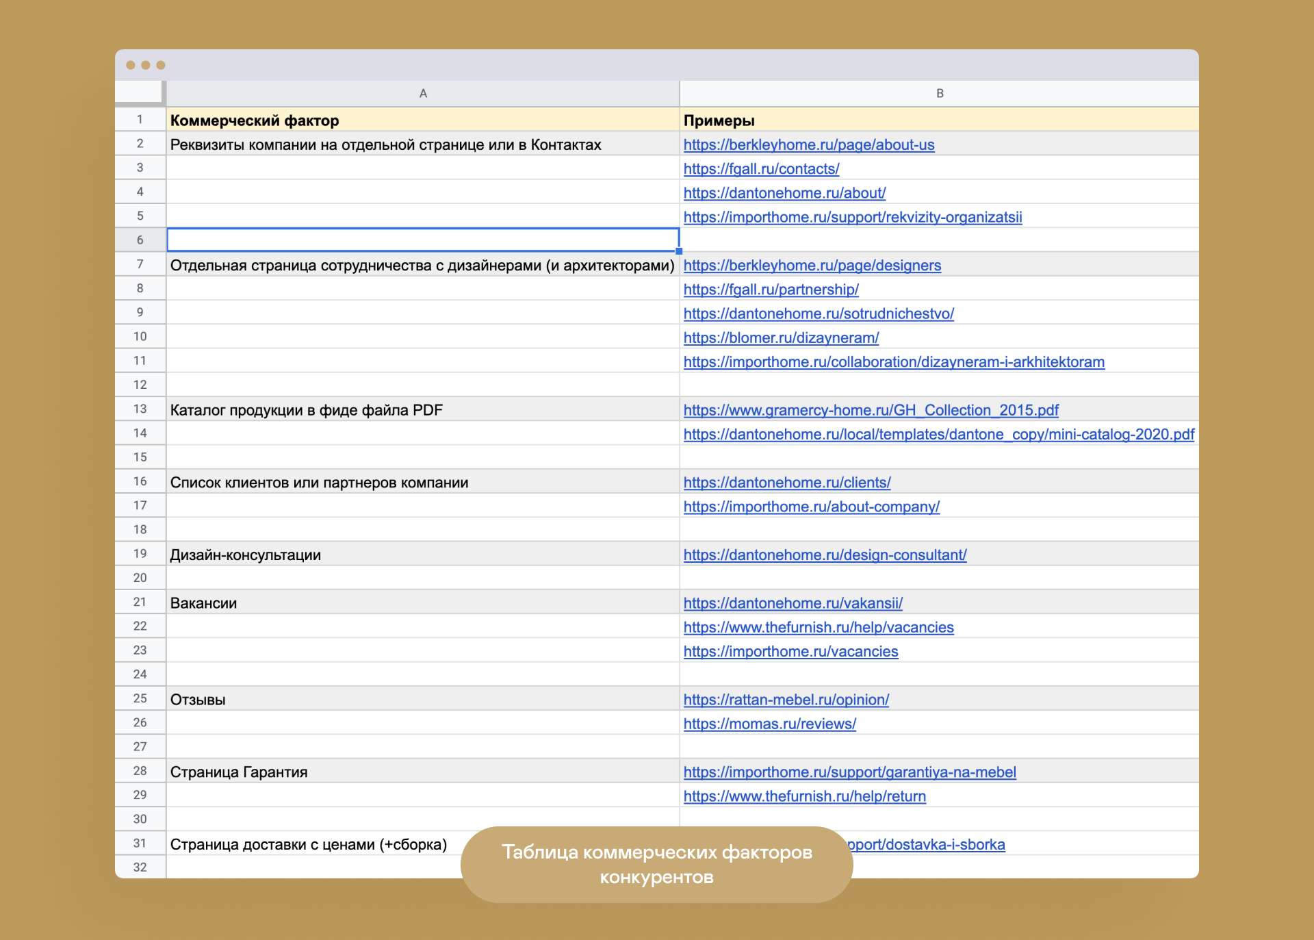Open importhome.ru dizayneram-i-arkhitektoram link

(x=894, y=361)
